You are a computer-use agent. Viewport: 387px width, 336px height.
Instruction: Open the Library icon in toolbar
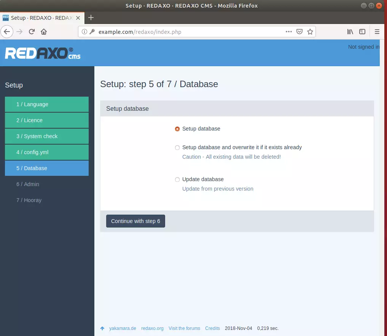pyautogui.click(x=350, y=32)
